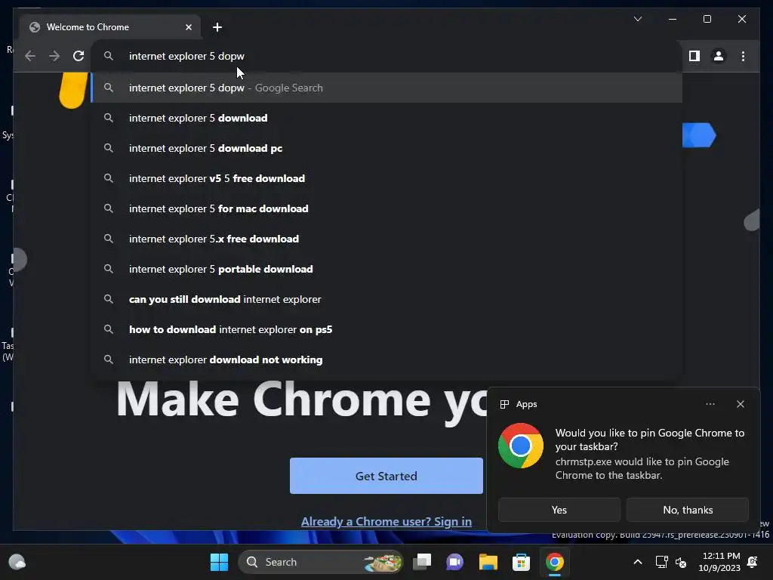Screen dimensions: 773x580
Task: Open notification options three-dot menu
Action: [710, 404]
